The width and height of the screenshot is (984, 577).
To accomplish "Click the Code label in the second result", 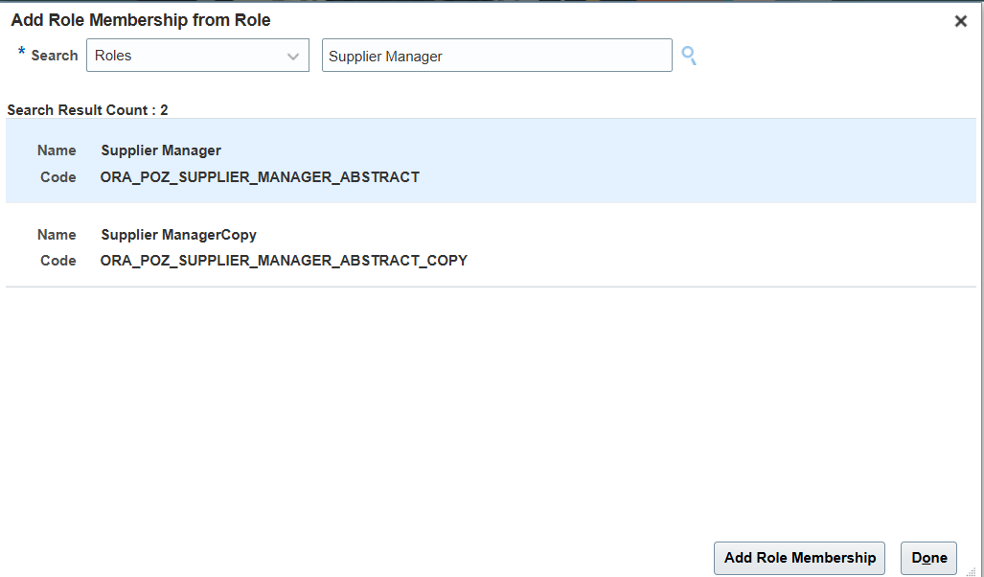I will (x=58, y=261).
